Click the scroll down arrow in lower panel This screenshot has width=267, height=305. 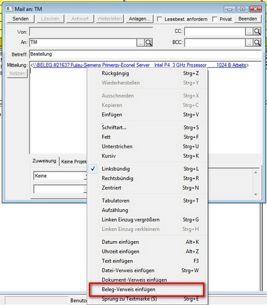pos(256,194)
